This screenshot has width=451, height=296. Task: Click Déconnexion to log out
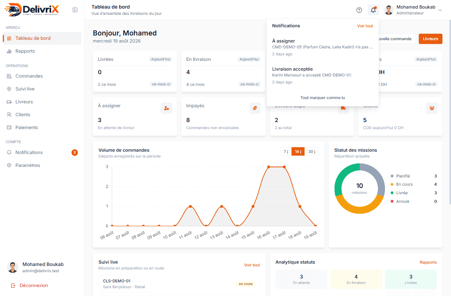tap(34, 285)
